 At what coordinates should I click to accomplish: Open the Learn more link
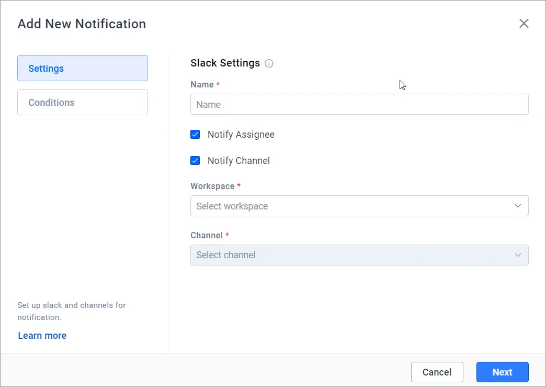click(42, 336)
